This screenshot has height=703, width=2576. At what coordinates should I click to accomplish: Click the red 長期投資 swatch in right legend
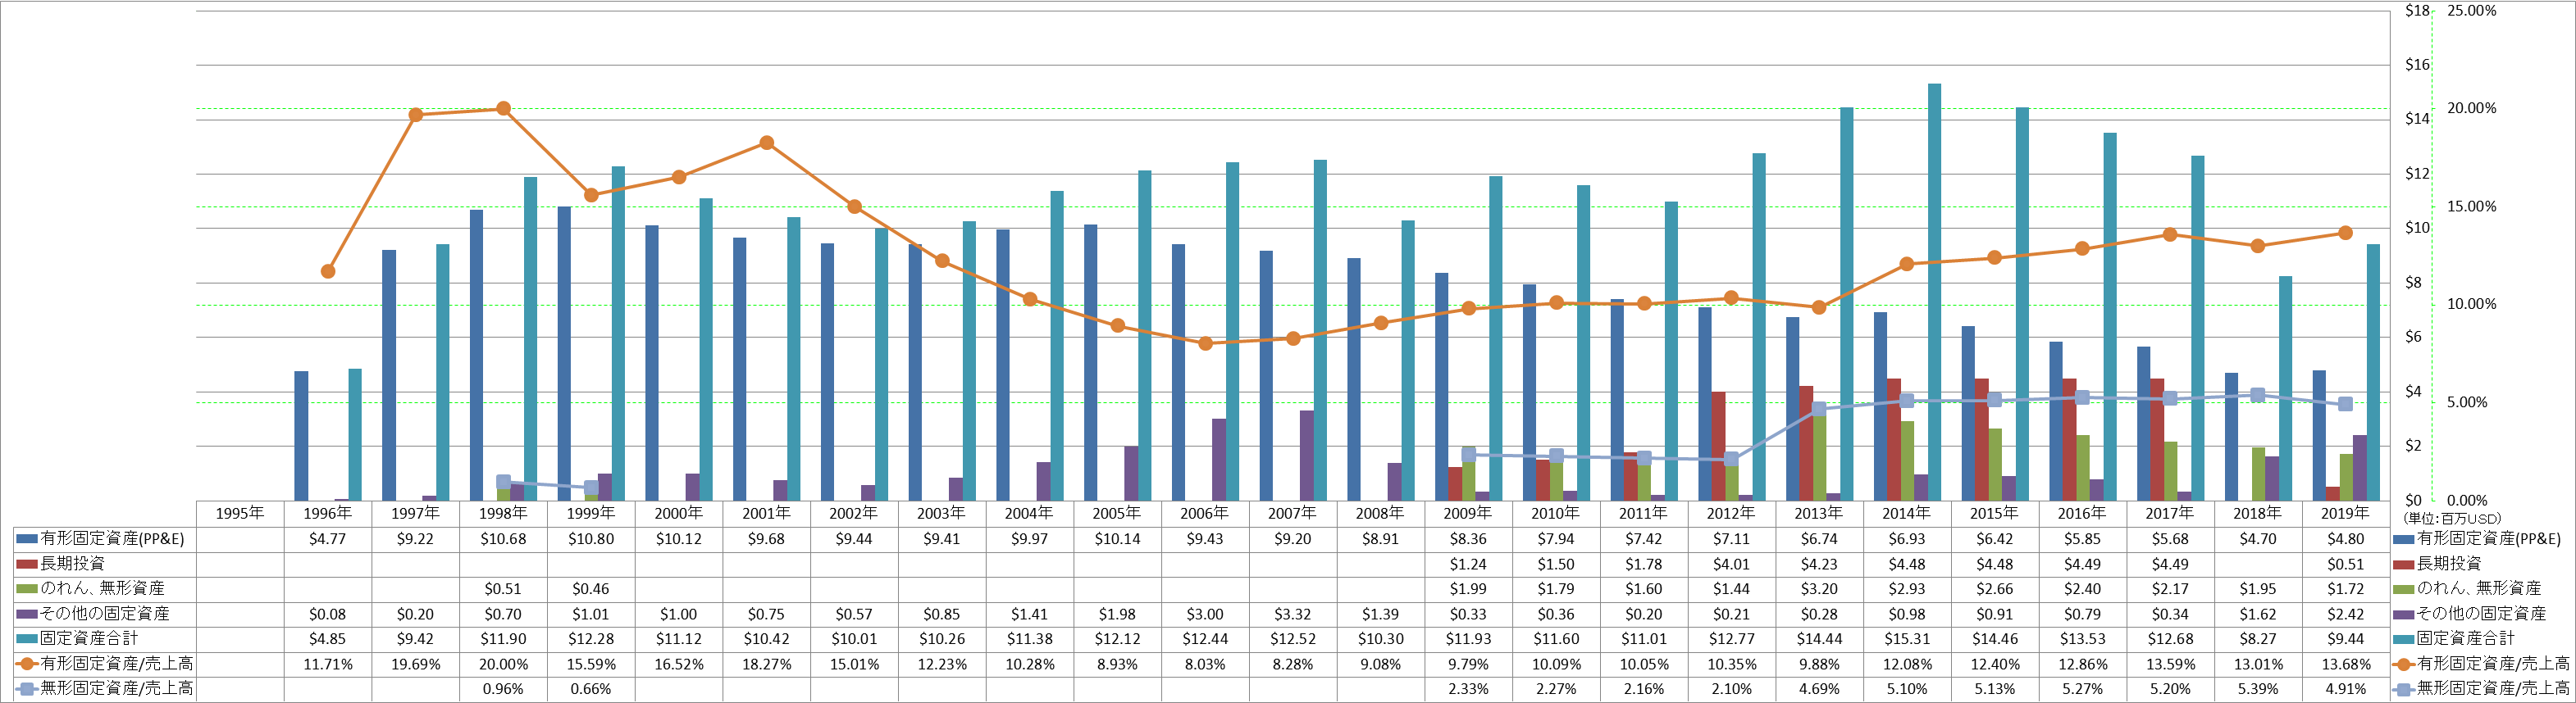click(x=2405, y=565)
